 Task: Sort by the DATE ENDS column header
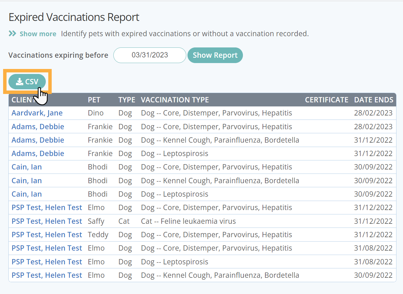[373, 100]
